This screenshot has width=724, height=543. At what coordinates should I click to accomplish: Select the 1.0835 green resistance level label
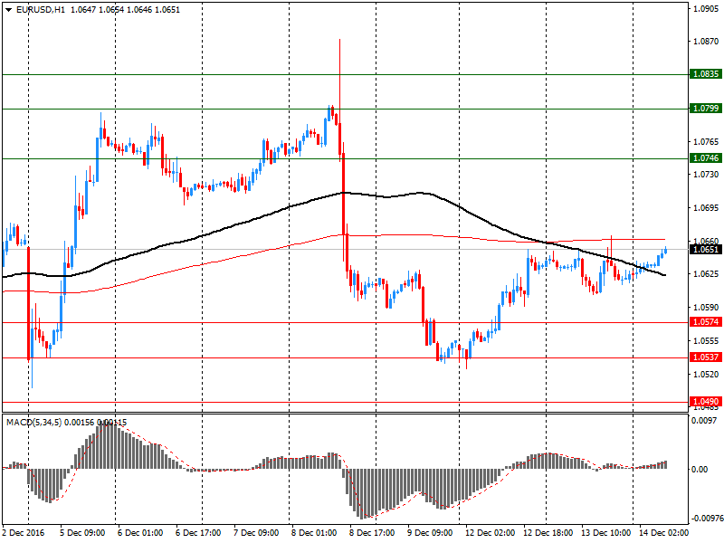(705, 74)
